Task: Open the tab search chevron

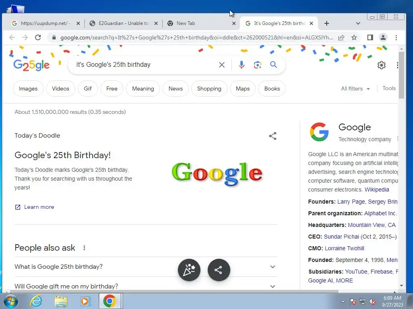Action: 358,23
